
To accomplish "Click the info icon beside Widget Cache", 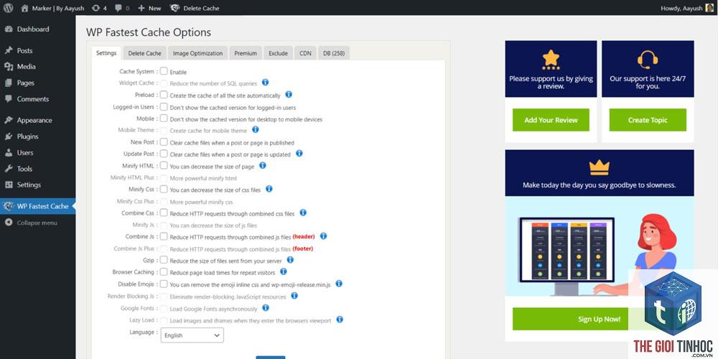I will 265,83.
